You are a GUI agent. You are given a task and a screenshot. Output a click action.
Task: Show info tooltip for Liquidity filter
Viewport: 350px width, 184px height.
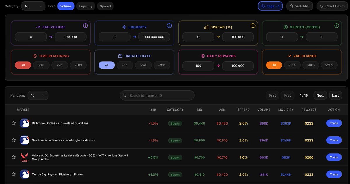pos(169,26)
